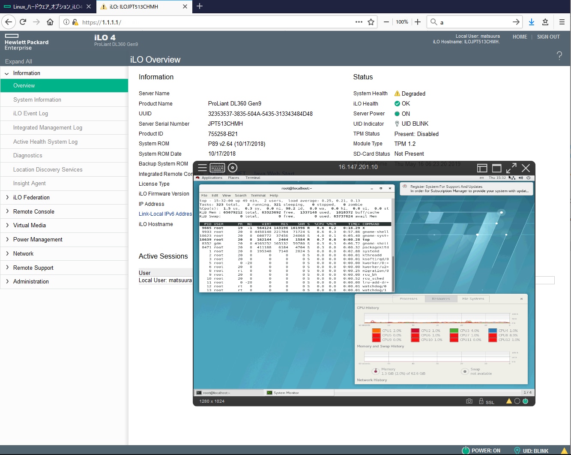Open the remote console hamburger menu
Screen dimensions: 571x455
click(202, 168)
